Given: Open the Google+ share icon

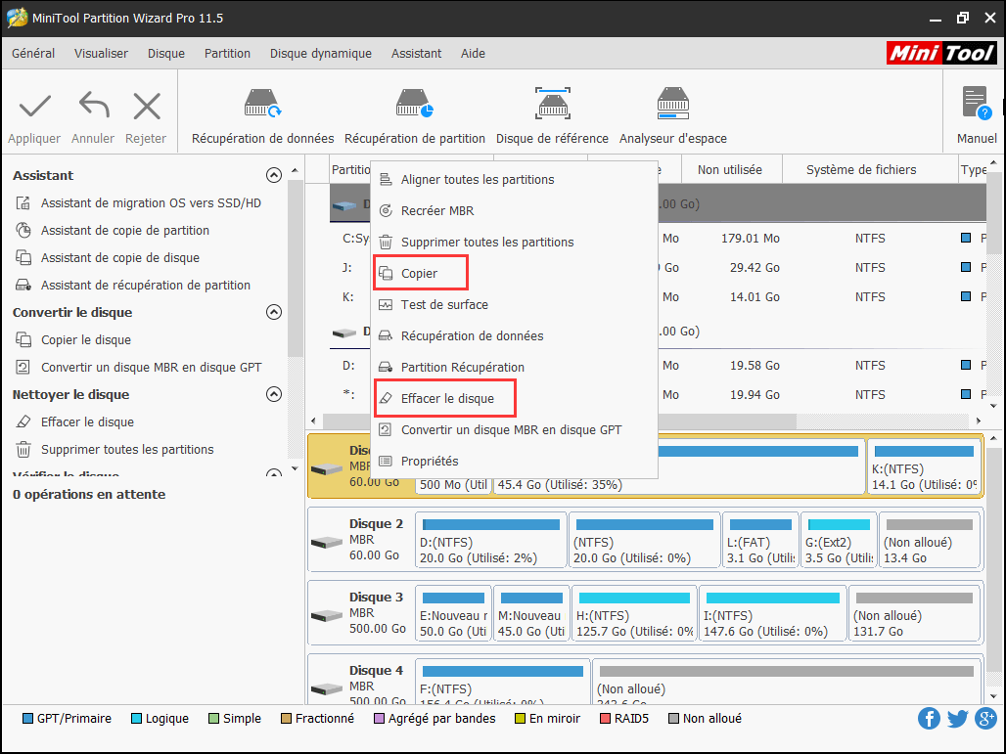Looking at the screenshot, I should coord(985,718).
